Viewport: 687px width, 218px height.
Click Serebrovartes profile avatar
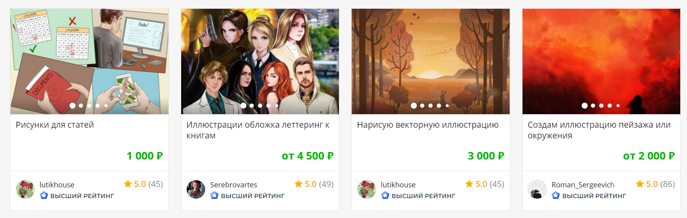click(x=196, y=189)
